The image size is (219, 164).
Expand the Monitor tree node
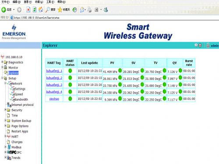click(x=2, y=67)
